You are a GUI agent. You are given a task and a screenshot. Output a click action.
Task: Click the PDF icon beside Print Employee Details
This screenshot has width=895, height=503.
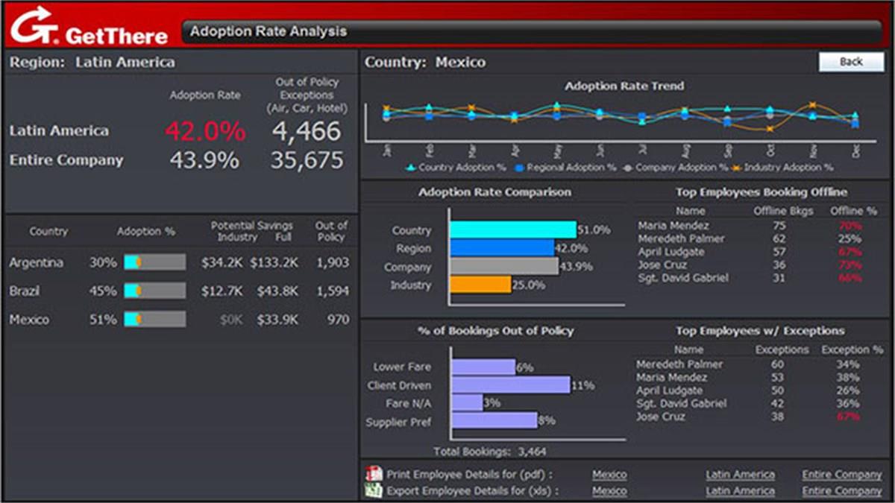[374, 474]
